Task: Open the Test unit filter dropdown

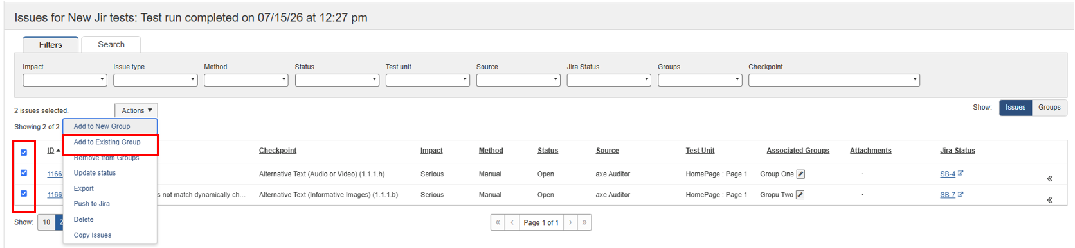Action: pos(428,80)
